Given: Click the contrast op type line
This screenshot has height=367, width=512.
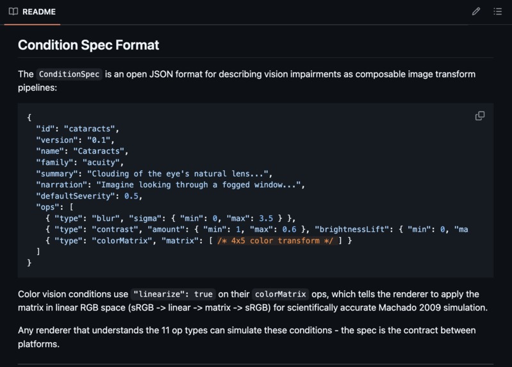Looking at the screenshot, I should tap(257, 229).
